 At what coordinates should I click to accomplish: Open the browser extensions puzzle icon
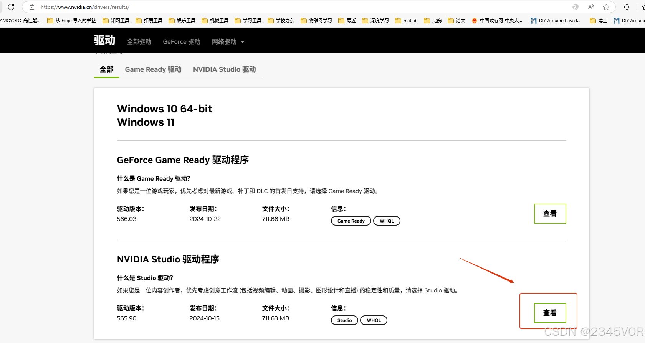[x=627, y=7]
